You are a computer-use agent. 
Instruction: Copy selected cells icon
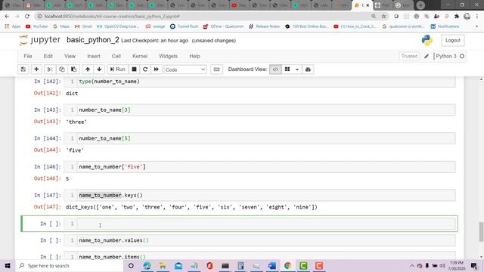click(x=62, y=70)
